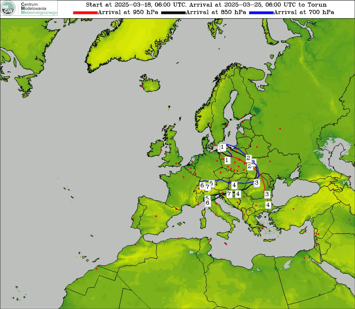Click the black 850 hPa legend line
The image size is (355, 309).
point(173,13)
